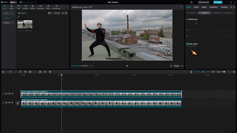Click the Crop icon in timeline toolbar

point(50,72)
